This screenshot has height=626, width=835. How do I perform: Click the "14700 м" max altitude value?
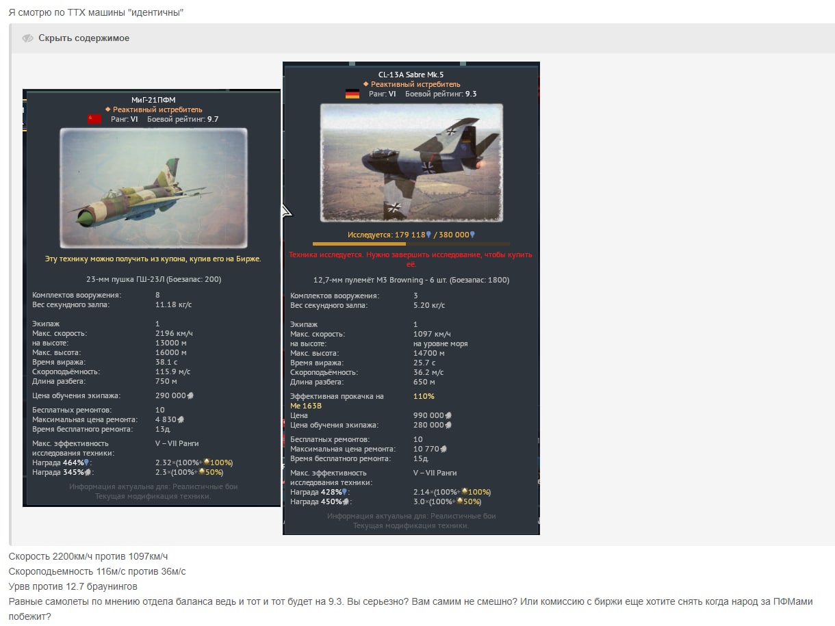click(428, 353)
